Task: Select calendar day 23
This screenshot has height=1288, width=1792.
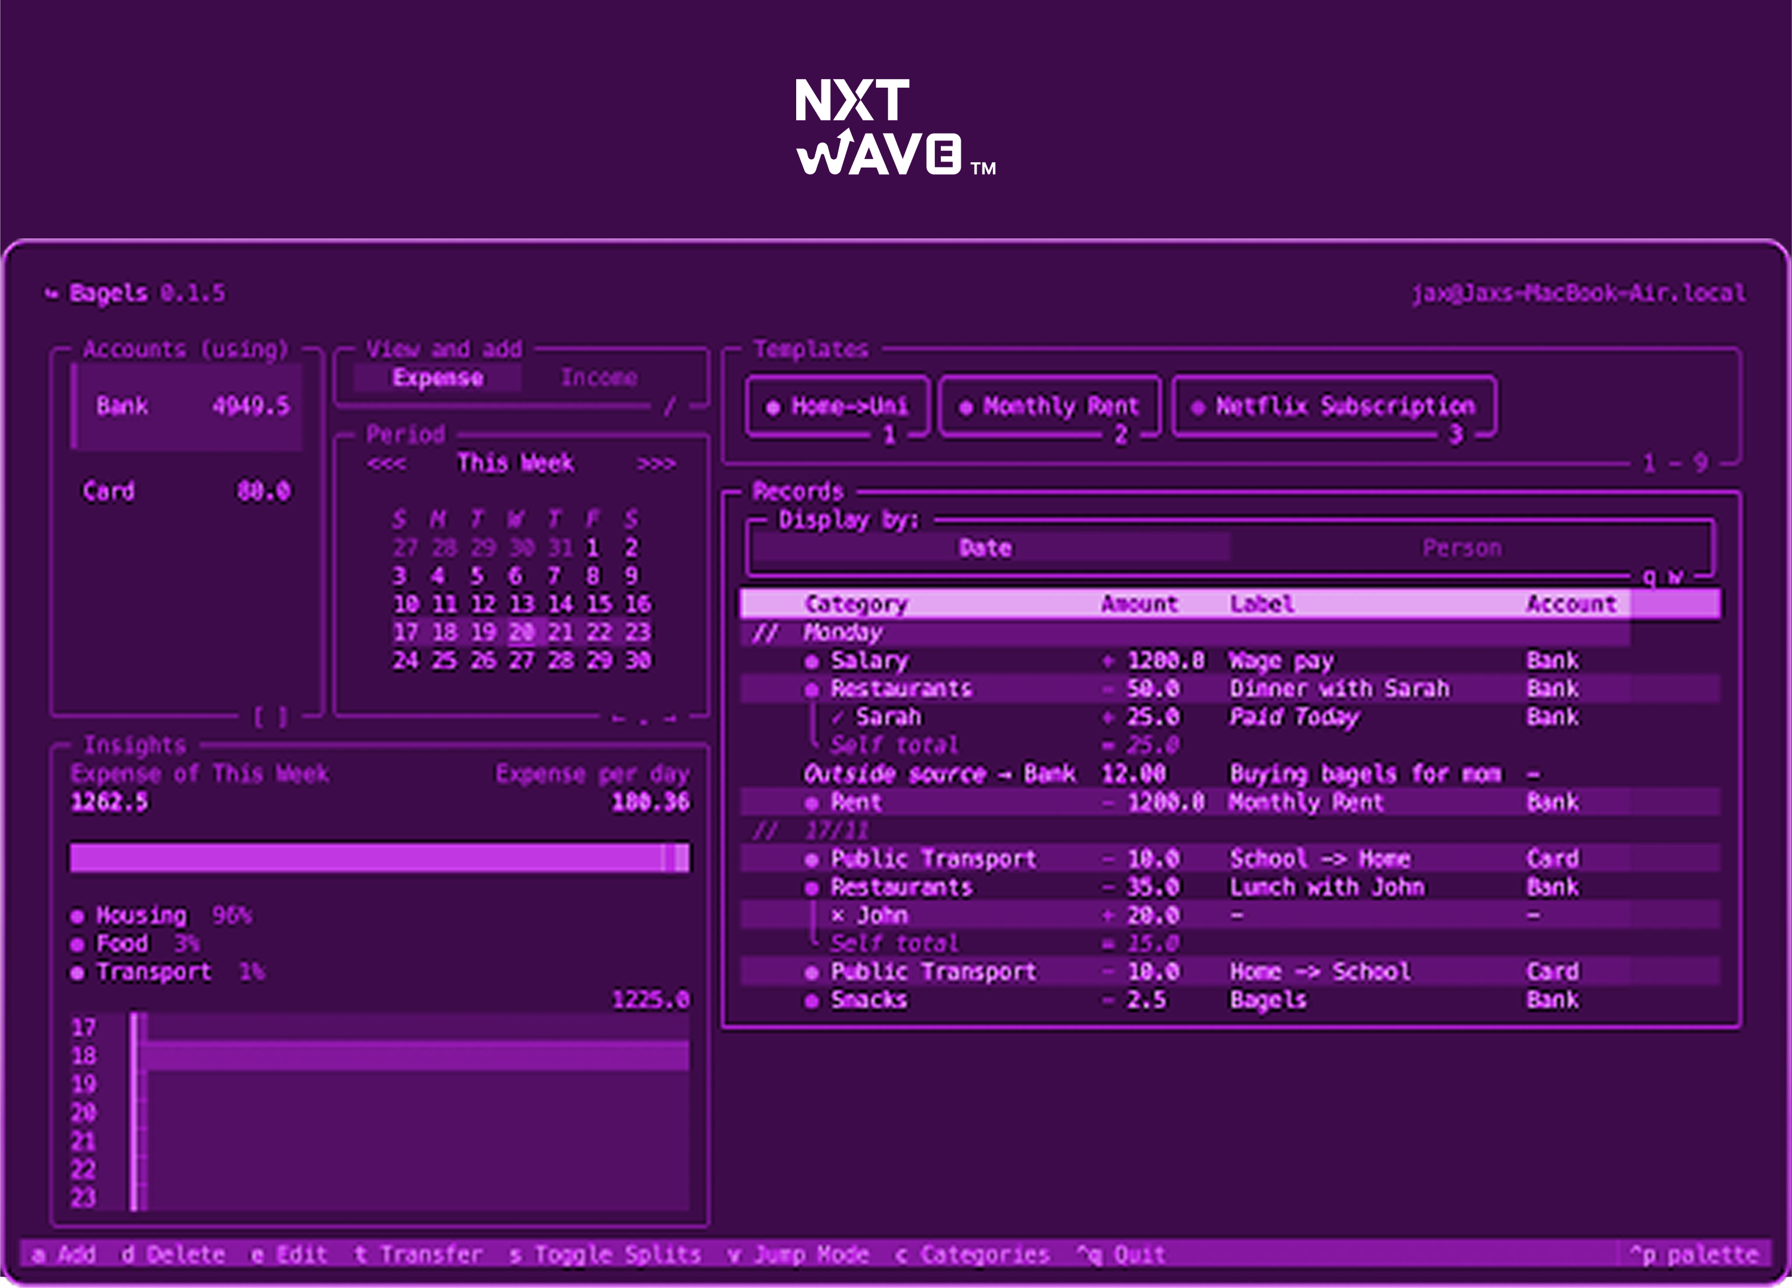Action: [x=638, y=632]
